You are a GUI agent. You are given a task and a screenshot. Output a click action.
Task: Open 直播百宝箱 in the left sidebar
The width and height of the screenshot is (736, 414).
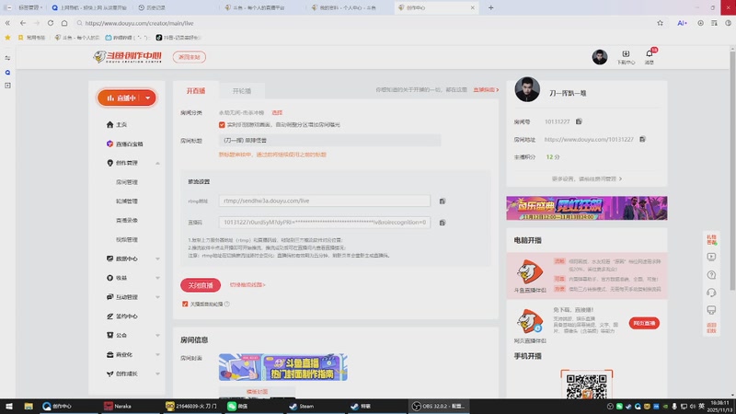click(124, 144)
